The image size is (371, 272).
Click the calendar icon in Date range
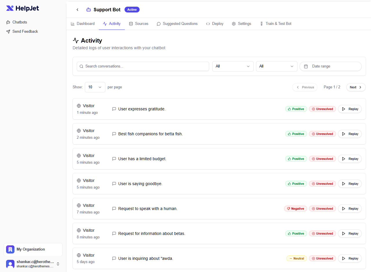coord(306,66)
